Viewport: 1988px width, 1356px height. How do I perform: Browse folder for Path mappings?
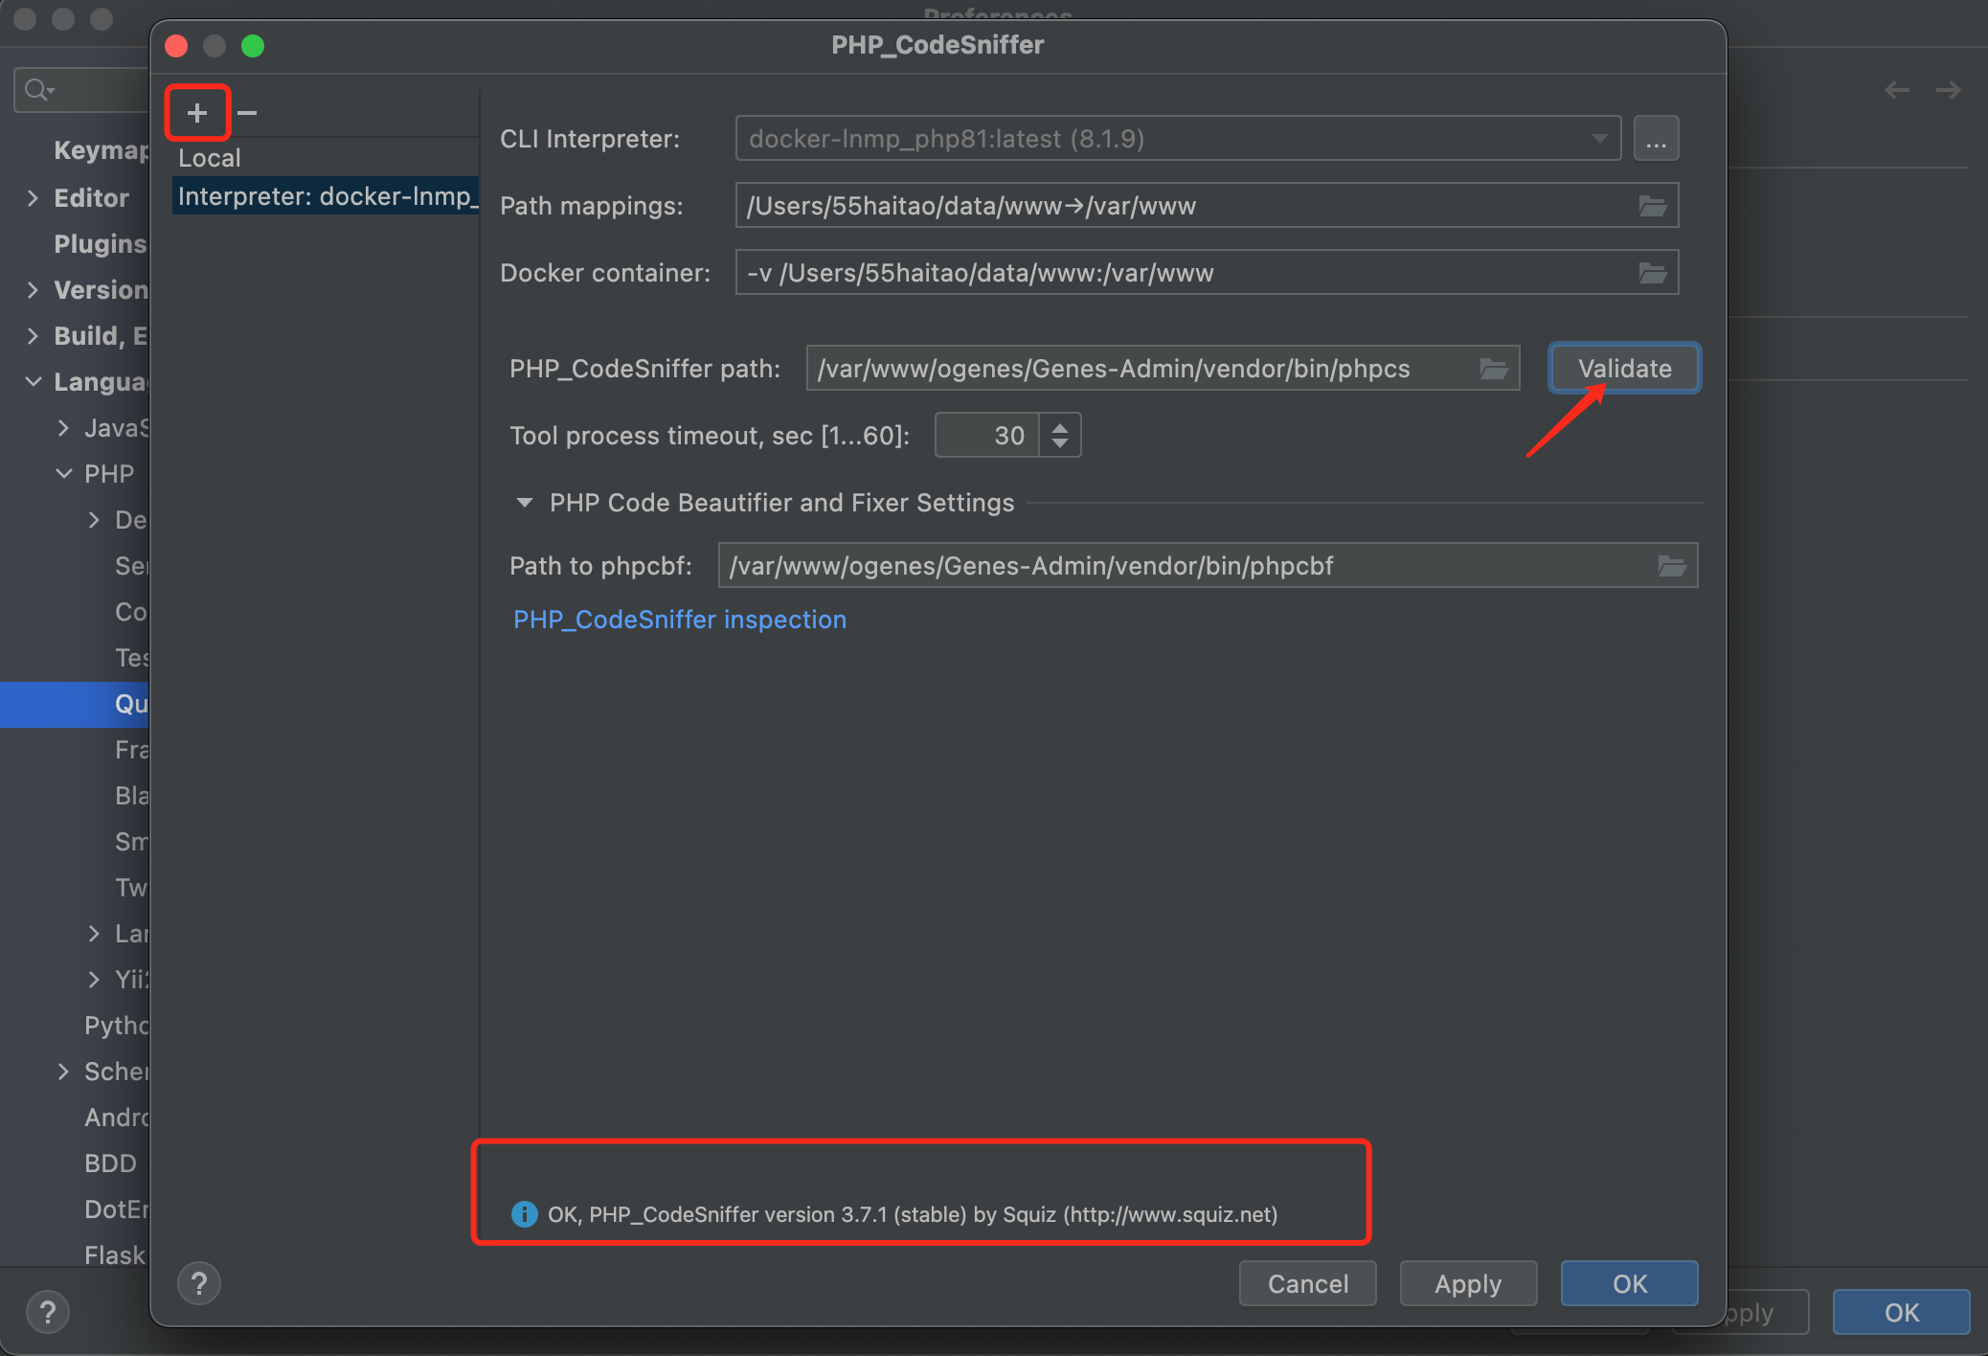pyautogui.click(x=1652, y=206)
